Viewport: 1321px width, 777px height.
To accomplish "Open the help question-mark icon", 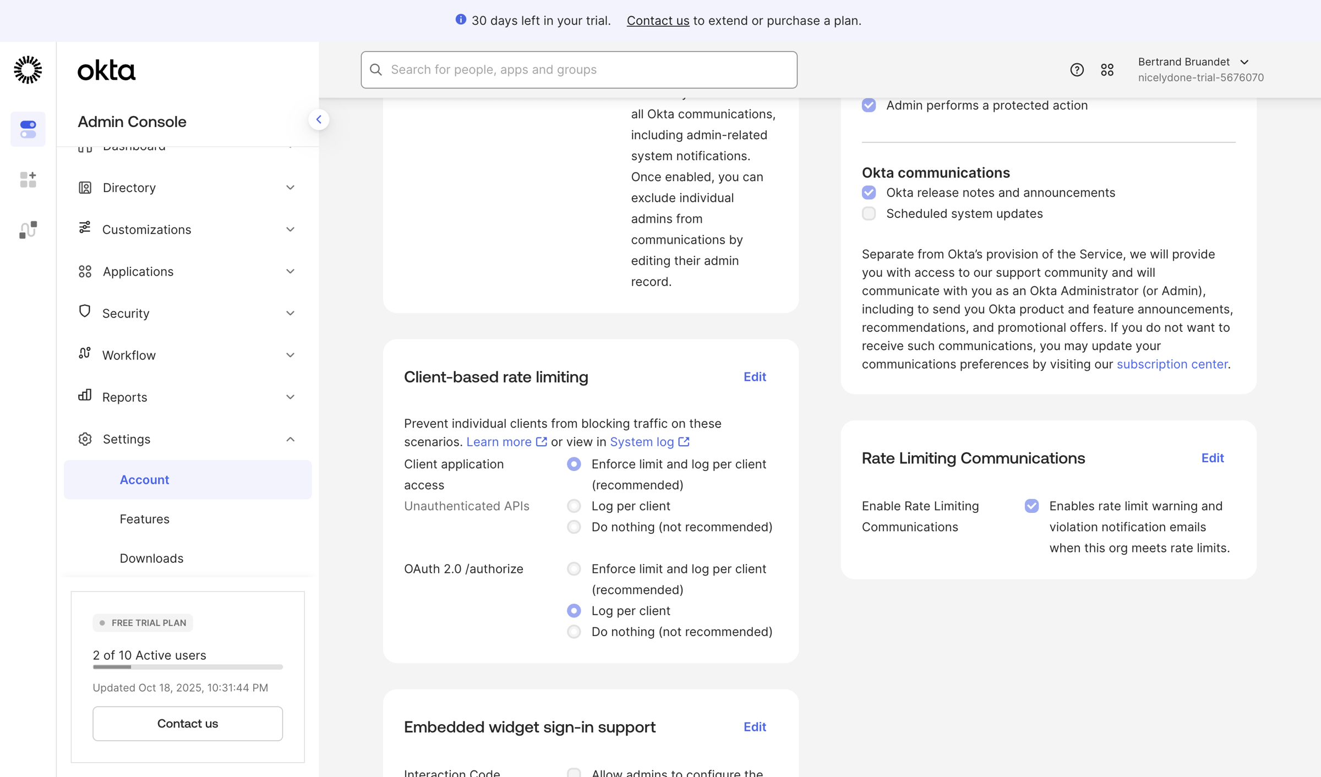I will pos(1077,70).
